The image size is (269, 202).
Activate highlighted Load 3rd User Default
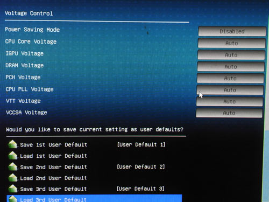(x=94, y=198)
